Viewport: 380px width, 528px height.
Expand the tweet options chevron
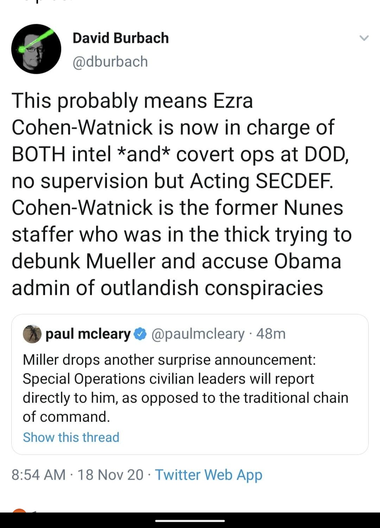[364, 38]
